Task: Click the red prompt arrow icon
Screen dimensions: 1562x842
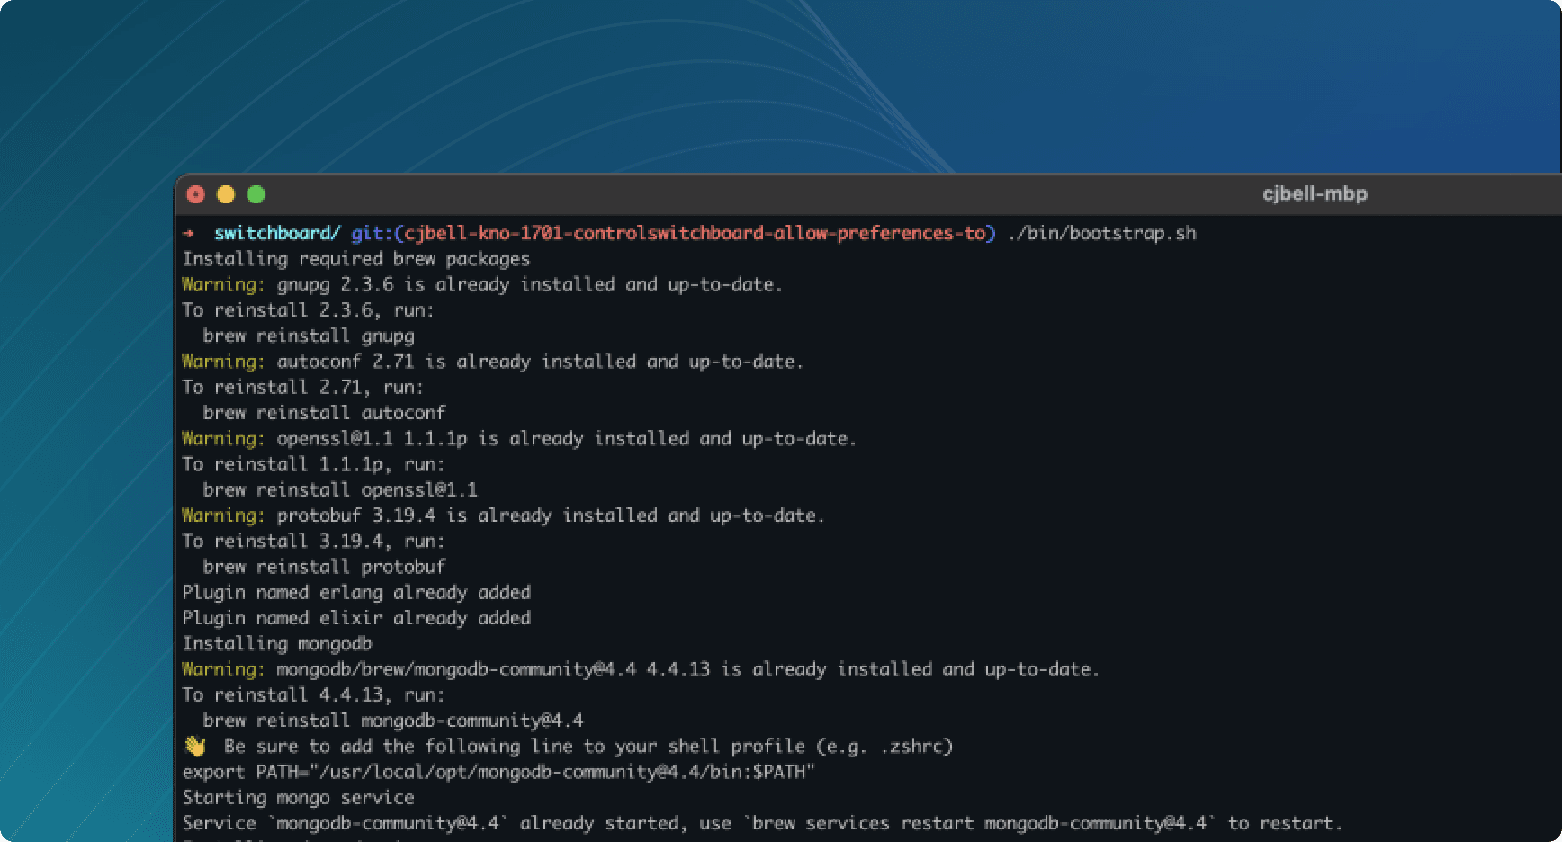Action: [188, 234]
